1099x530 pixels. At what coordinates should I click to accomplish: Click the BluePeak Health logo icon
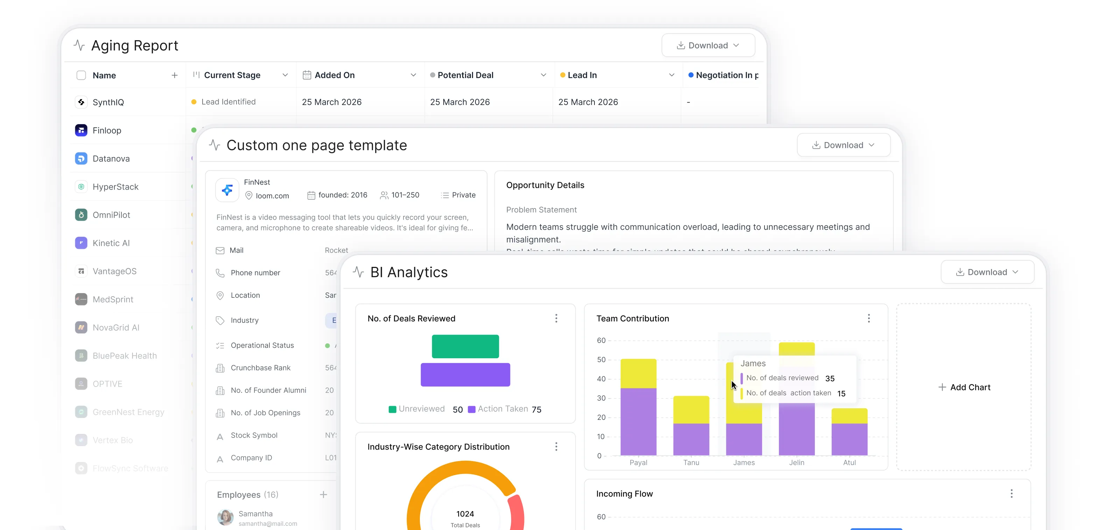(x=81, y=355)
